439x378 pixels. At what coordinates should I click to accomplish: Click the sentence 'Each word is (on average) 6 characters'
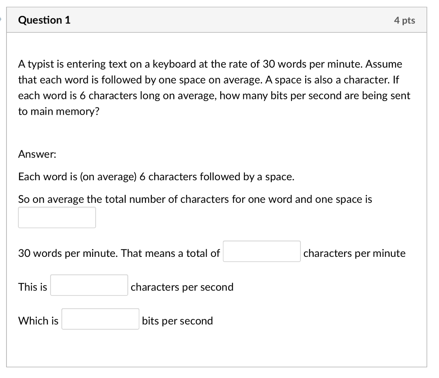pos(156,177)
